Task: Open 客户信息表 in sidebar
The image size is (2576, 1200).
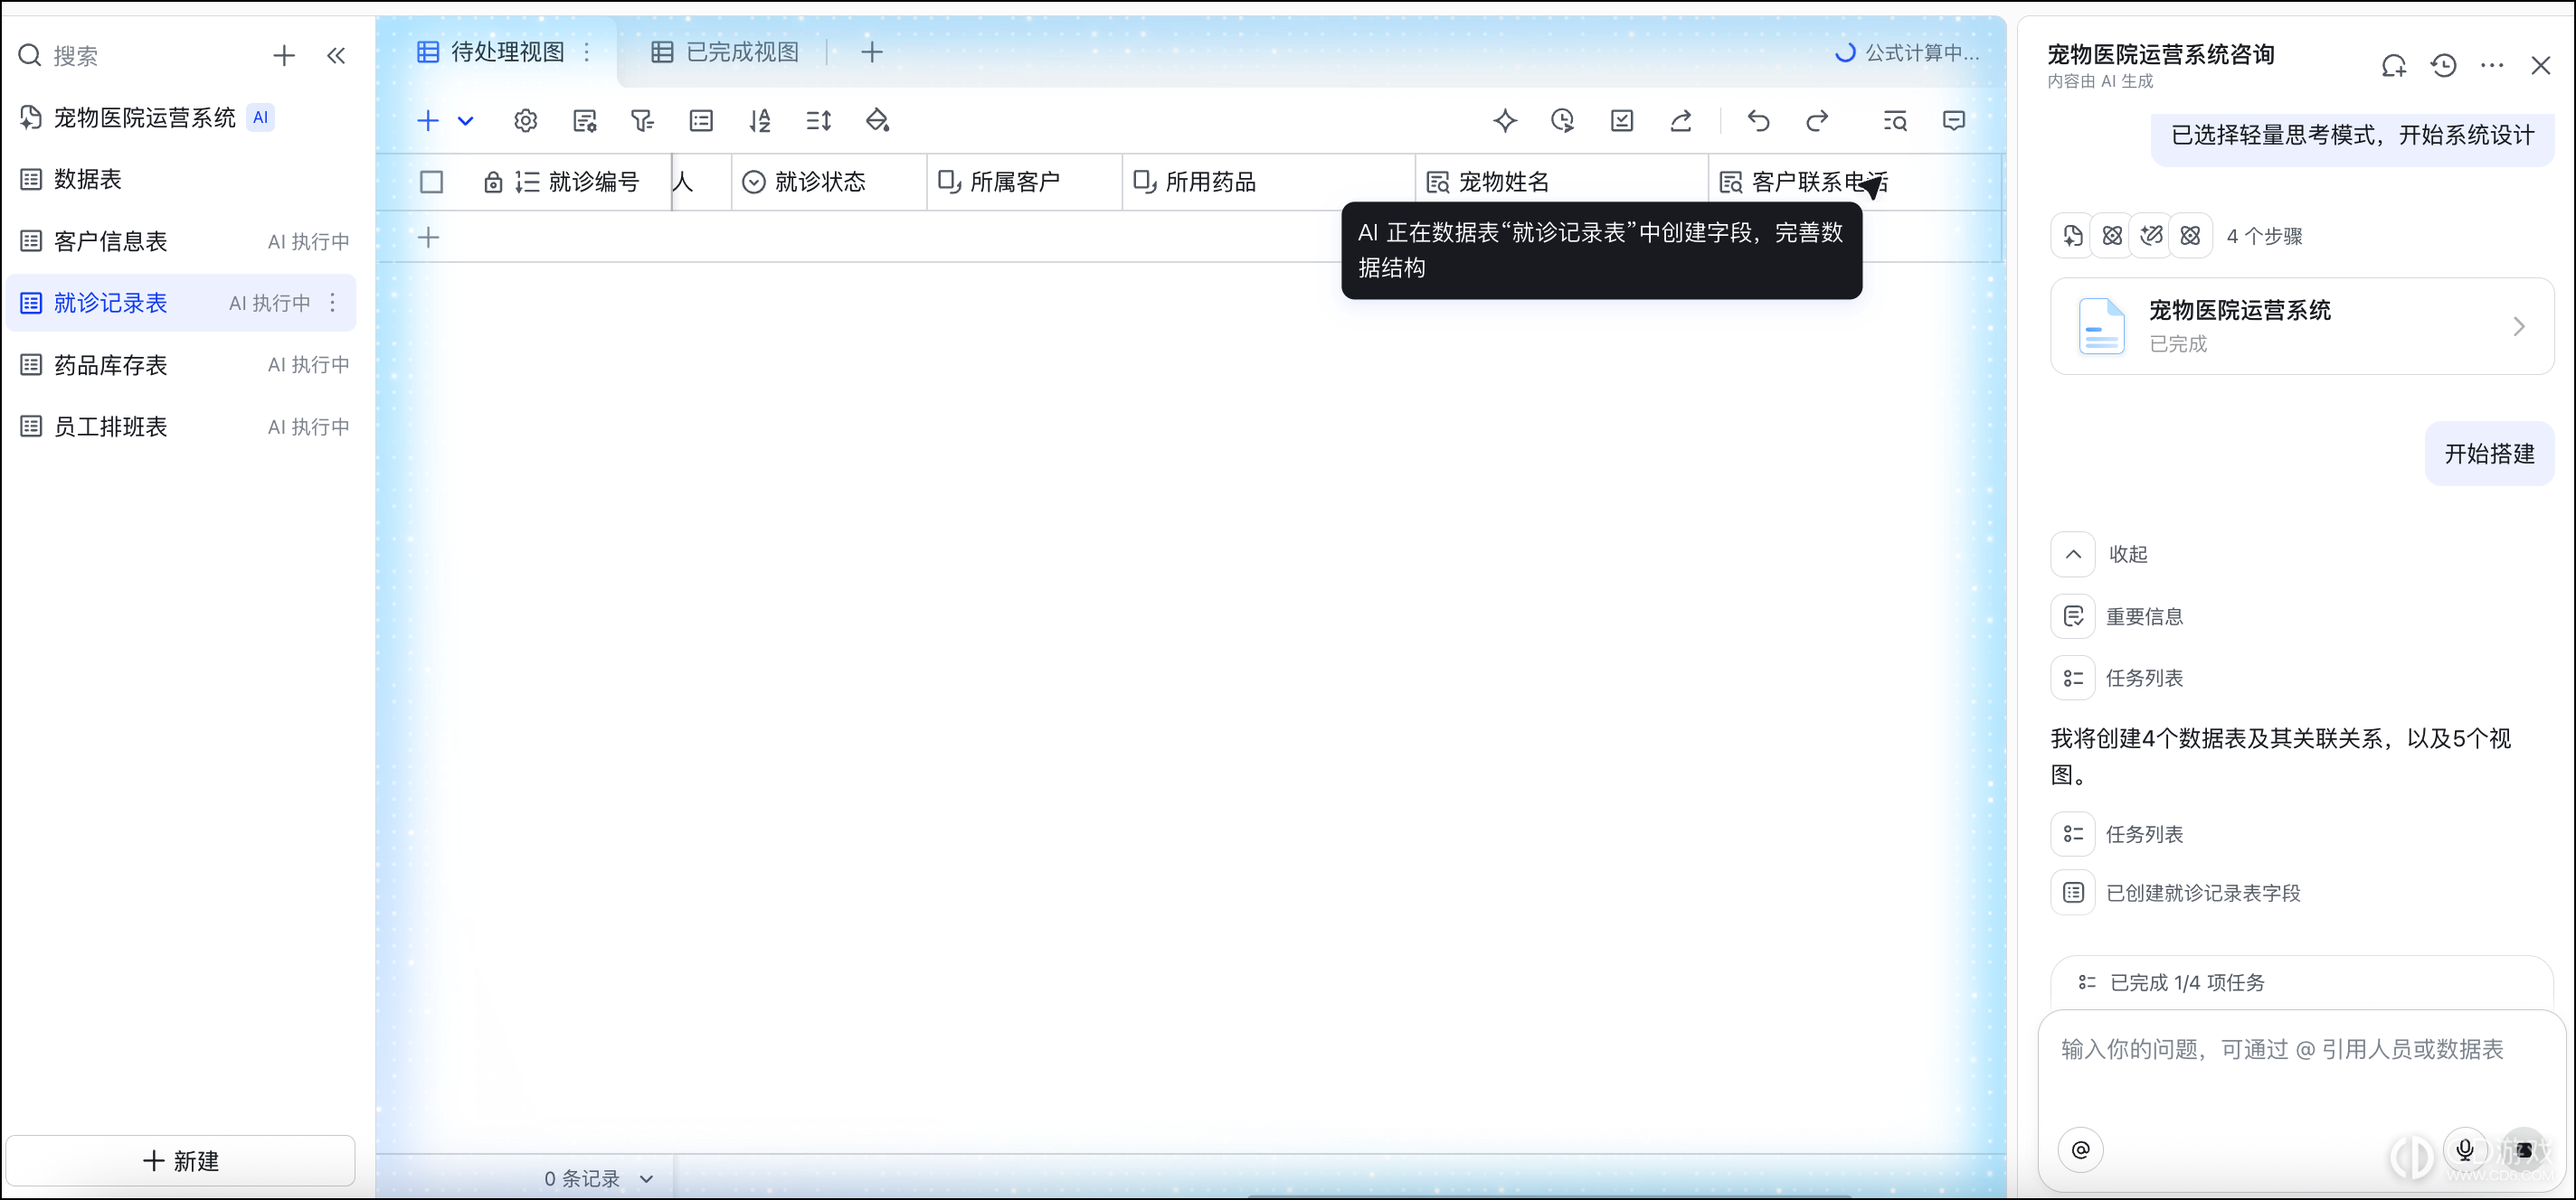Action: [x=180, y=240]
